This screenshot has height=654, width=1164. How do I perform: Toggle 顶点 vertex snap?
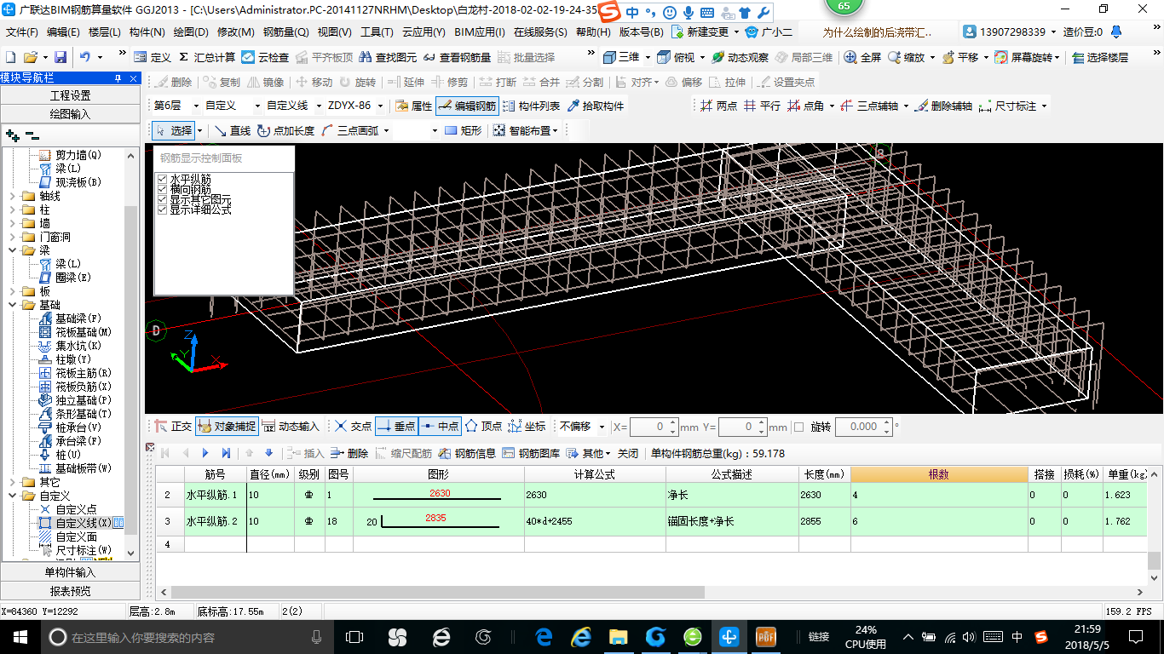coord(483,426)
